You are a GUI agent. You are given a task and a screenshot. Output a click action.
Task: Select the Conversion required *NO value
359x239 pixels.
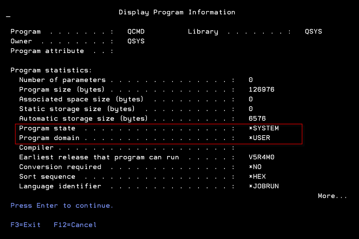coord(255,167)
